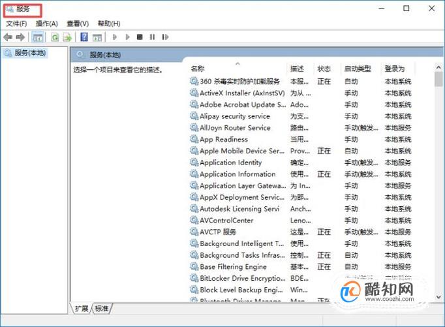The width and height of the screenshot is (445, 327).
Task: Click the second Start Service play icon
Action: click(127, 37)
